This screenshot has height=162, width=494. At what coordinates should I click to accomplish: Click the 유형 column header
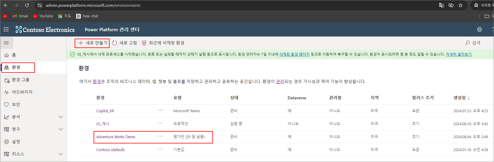click(177, 98)
